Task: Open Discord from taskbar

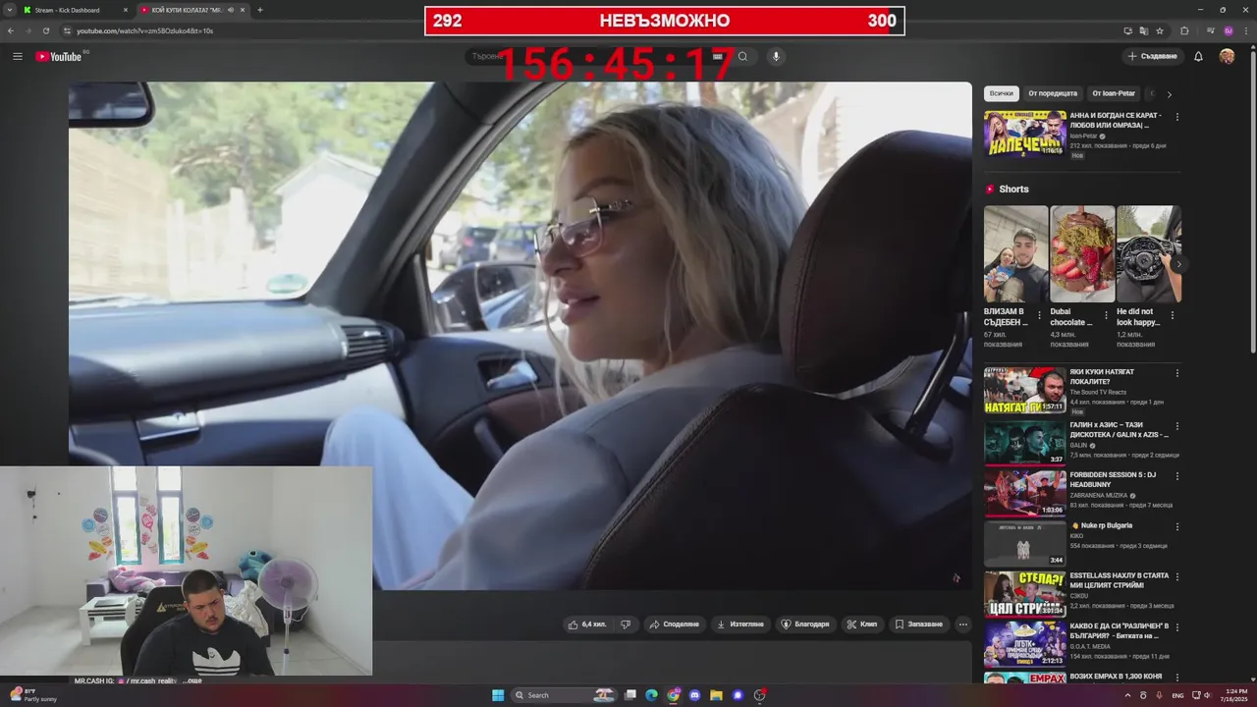Action: (694, 695)
